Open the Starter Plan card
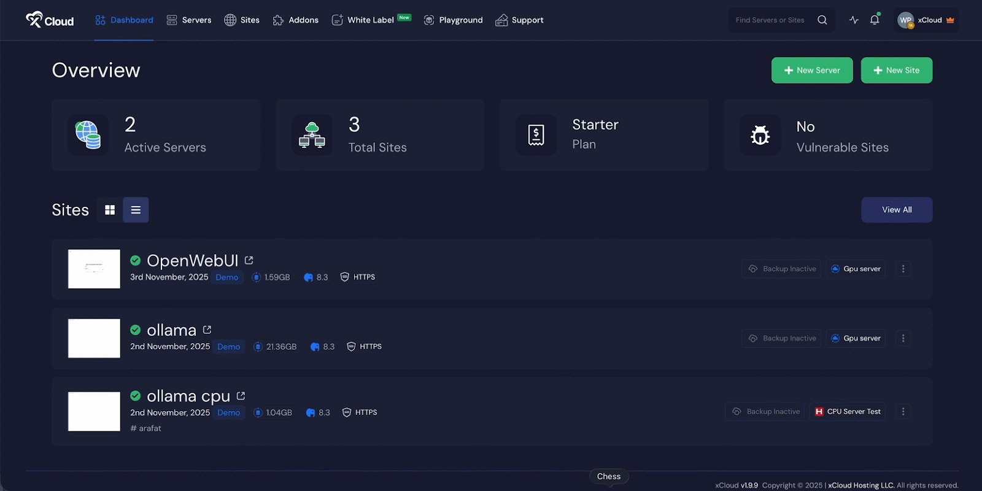This screenshot has width=982, height=491. (x=604, y=135)
